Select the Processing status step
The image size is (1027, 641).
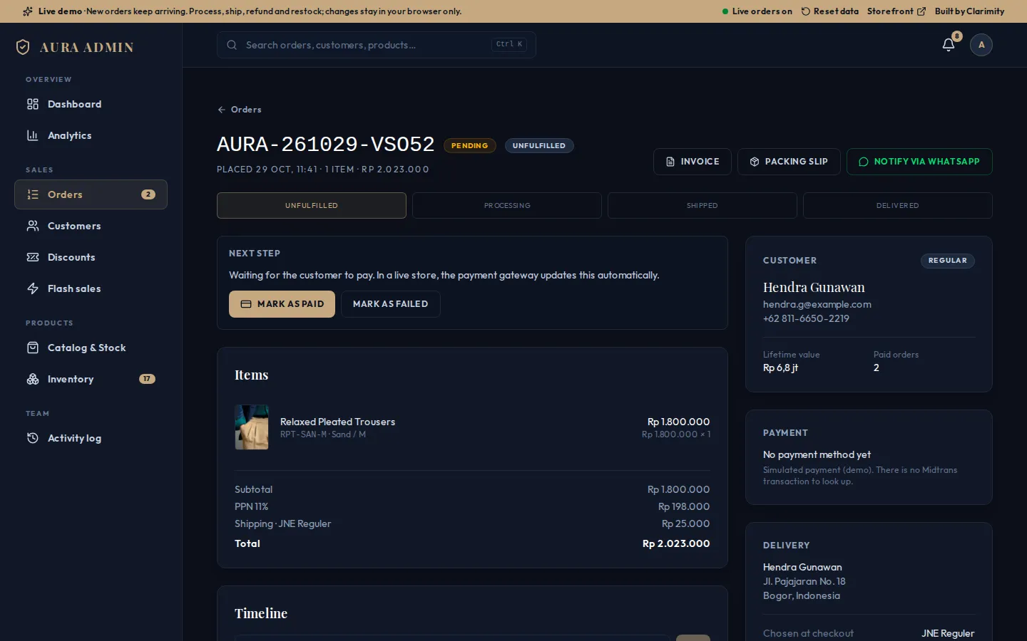click(507, 206)
